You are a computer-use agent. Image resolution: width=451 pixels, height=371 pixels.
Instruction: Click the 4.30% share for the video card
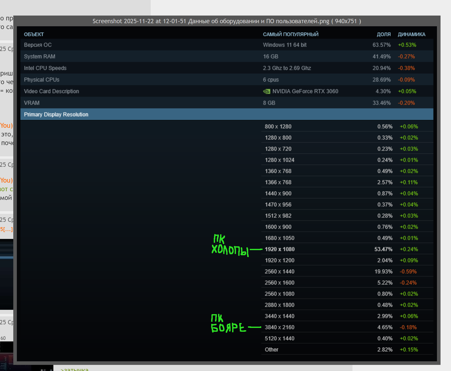(x=383, y=91)
